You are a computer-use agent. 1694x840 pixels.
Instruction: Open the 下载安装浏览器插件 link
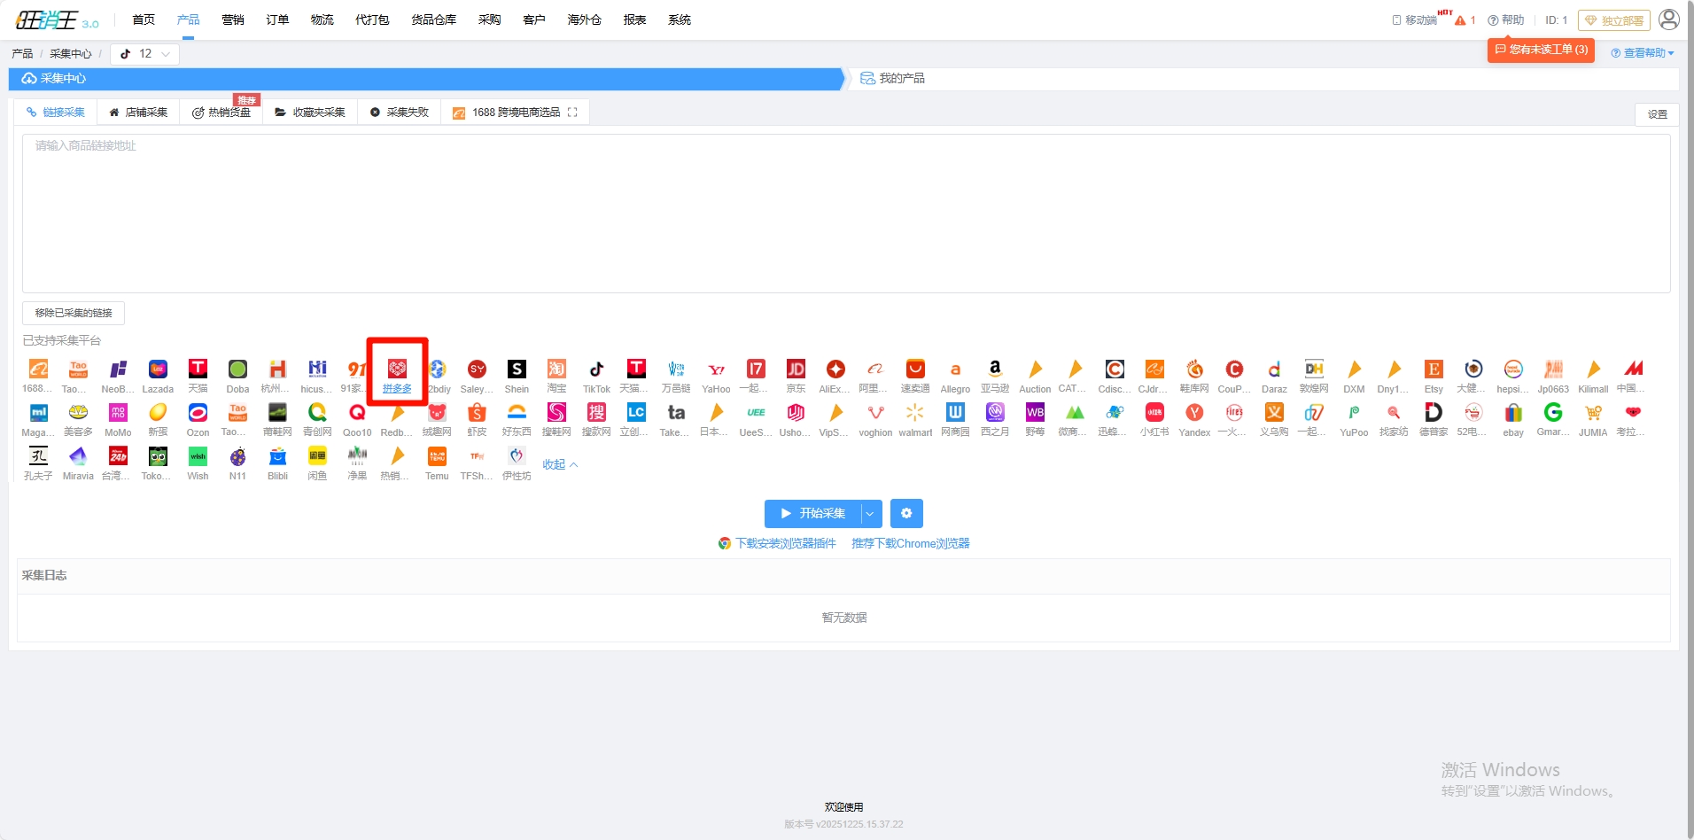point(785,543)
